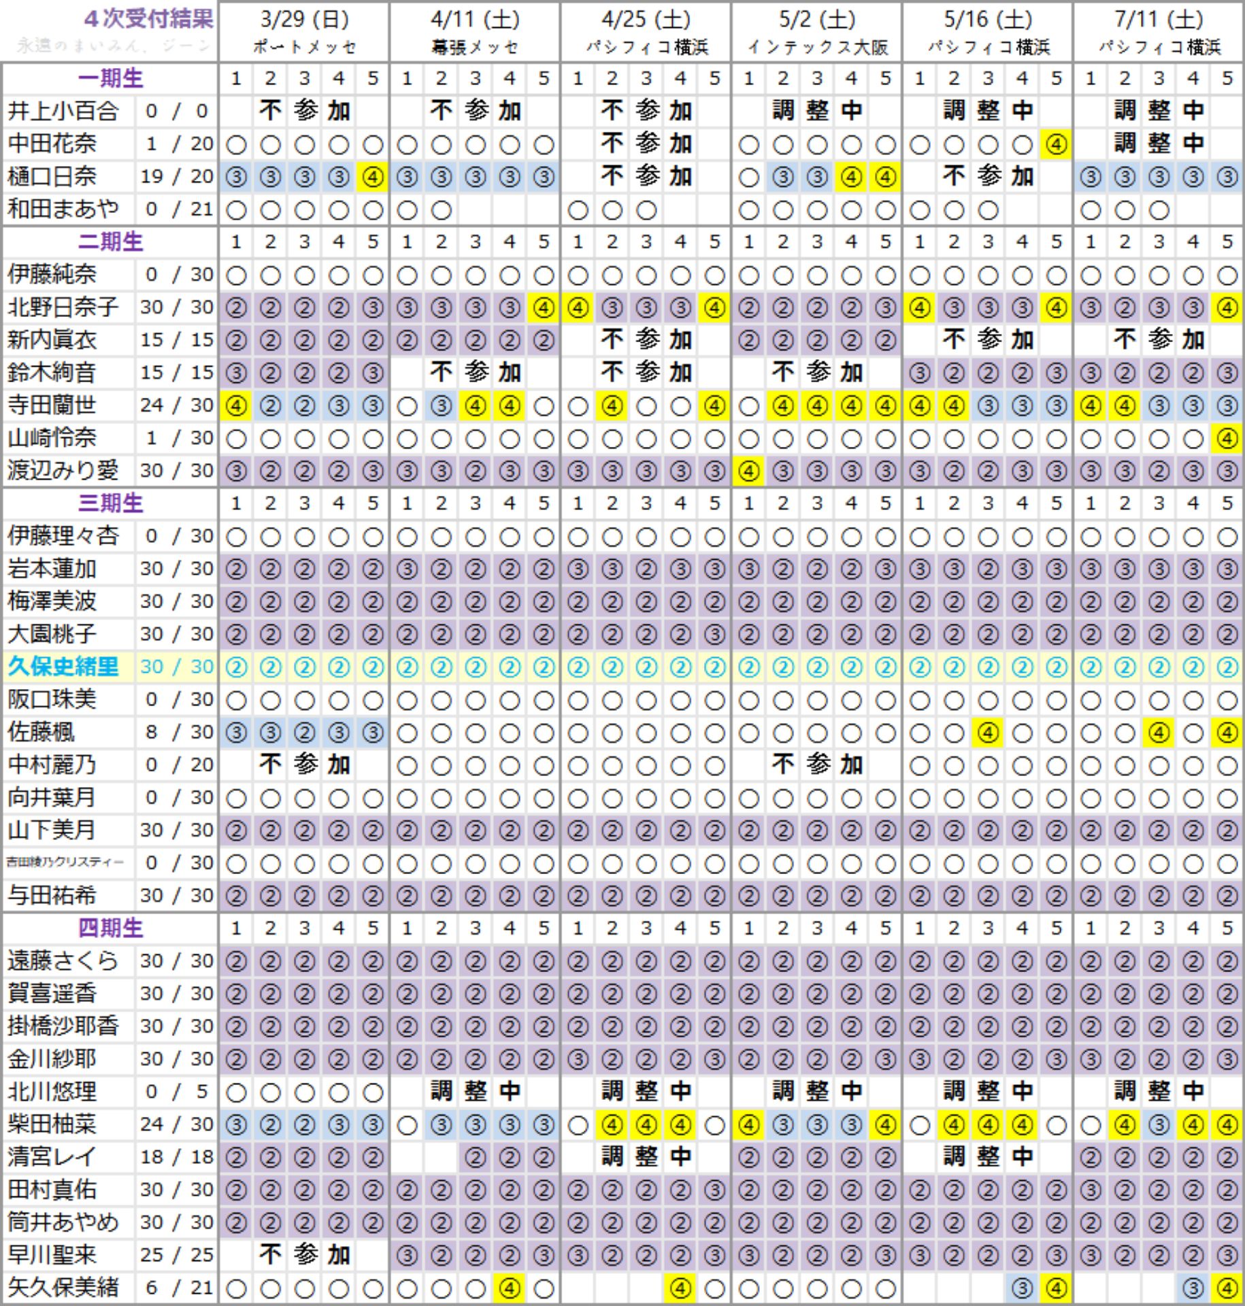Expand the 四期生 section header
This screenshot has height=1306, width=1245.
pos(110,928)
